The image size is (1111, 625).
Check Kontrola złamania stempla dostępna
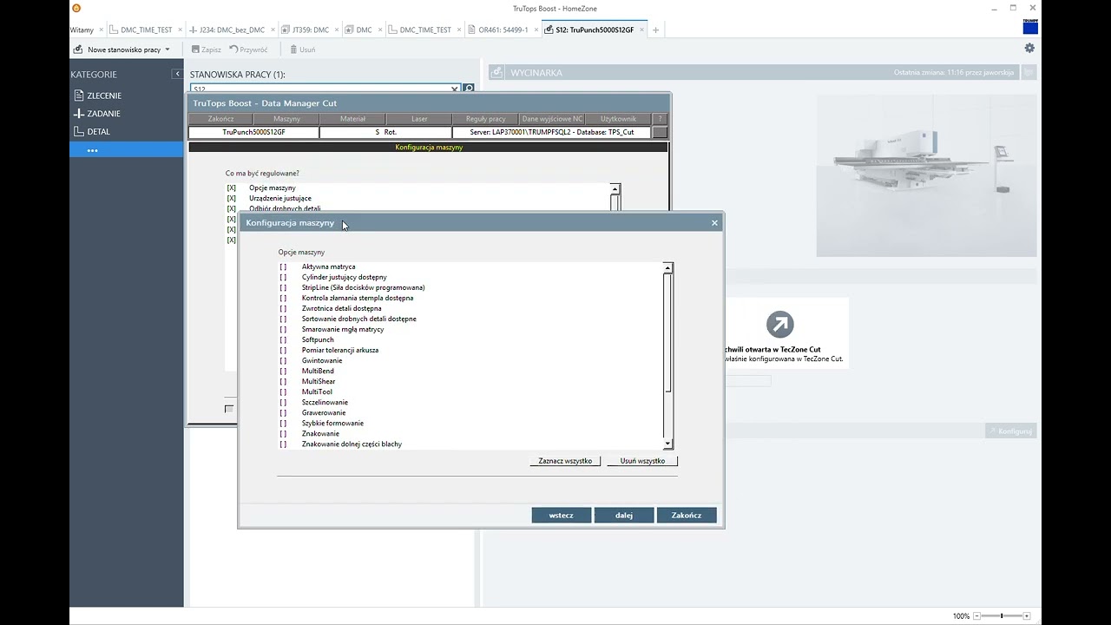coord(283,298)
